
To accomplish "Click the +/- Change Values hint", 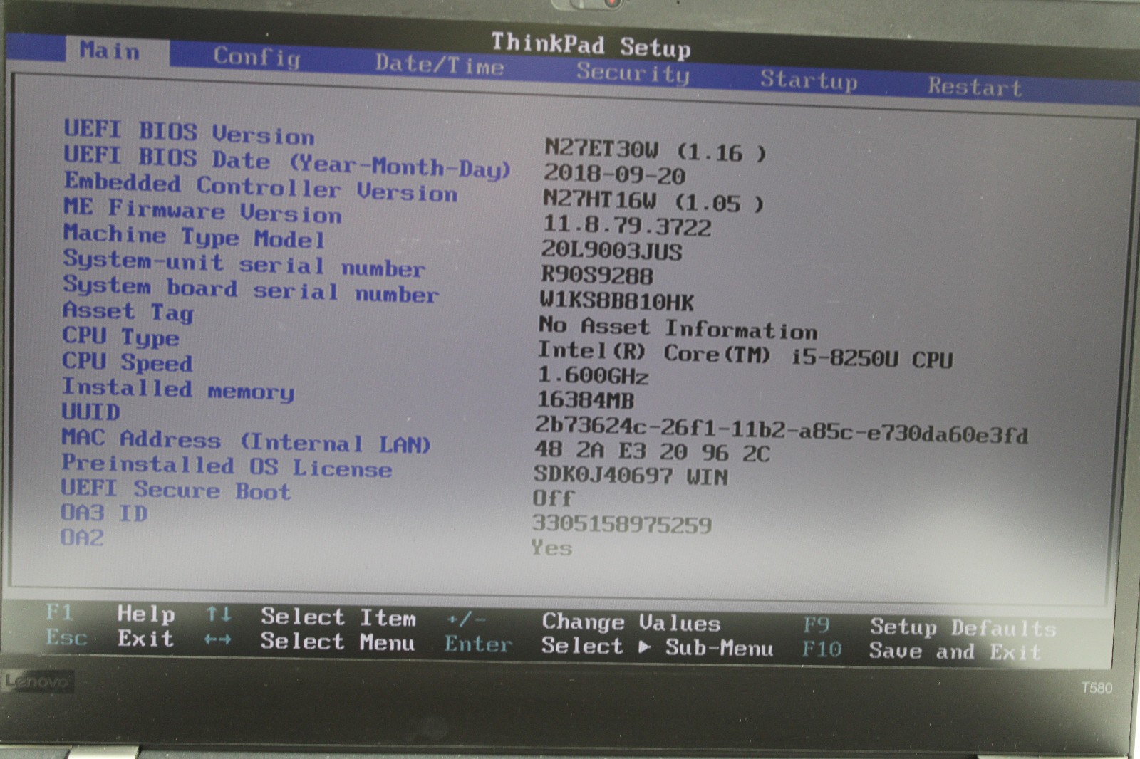I will 584,622.
